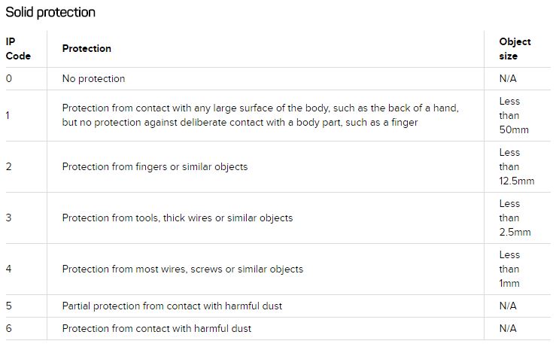
Task: Select the "Less than 2.5mm" size cell
Action: [515, 218]
